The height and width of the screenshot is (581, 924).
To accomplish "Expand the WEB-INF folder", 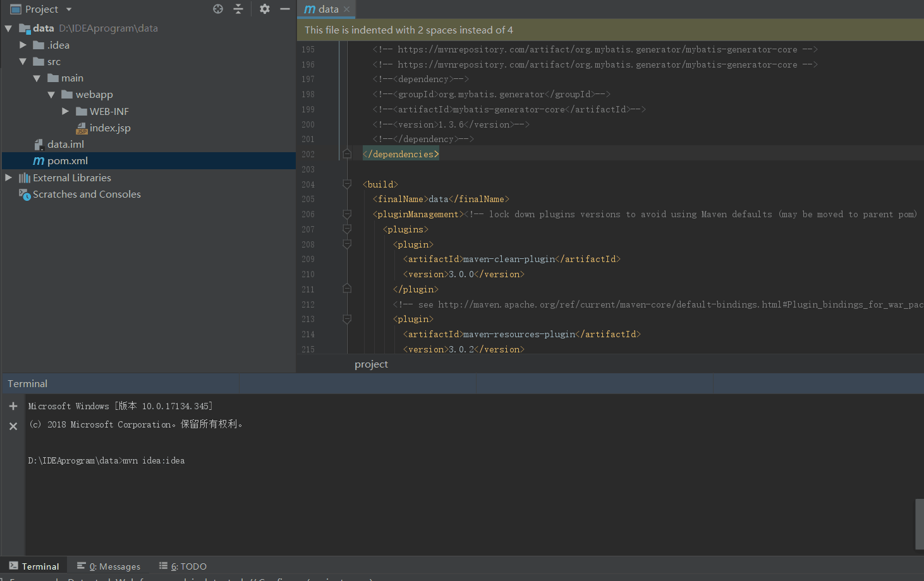I will coord(65,111).
